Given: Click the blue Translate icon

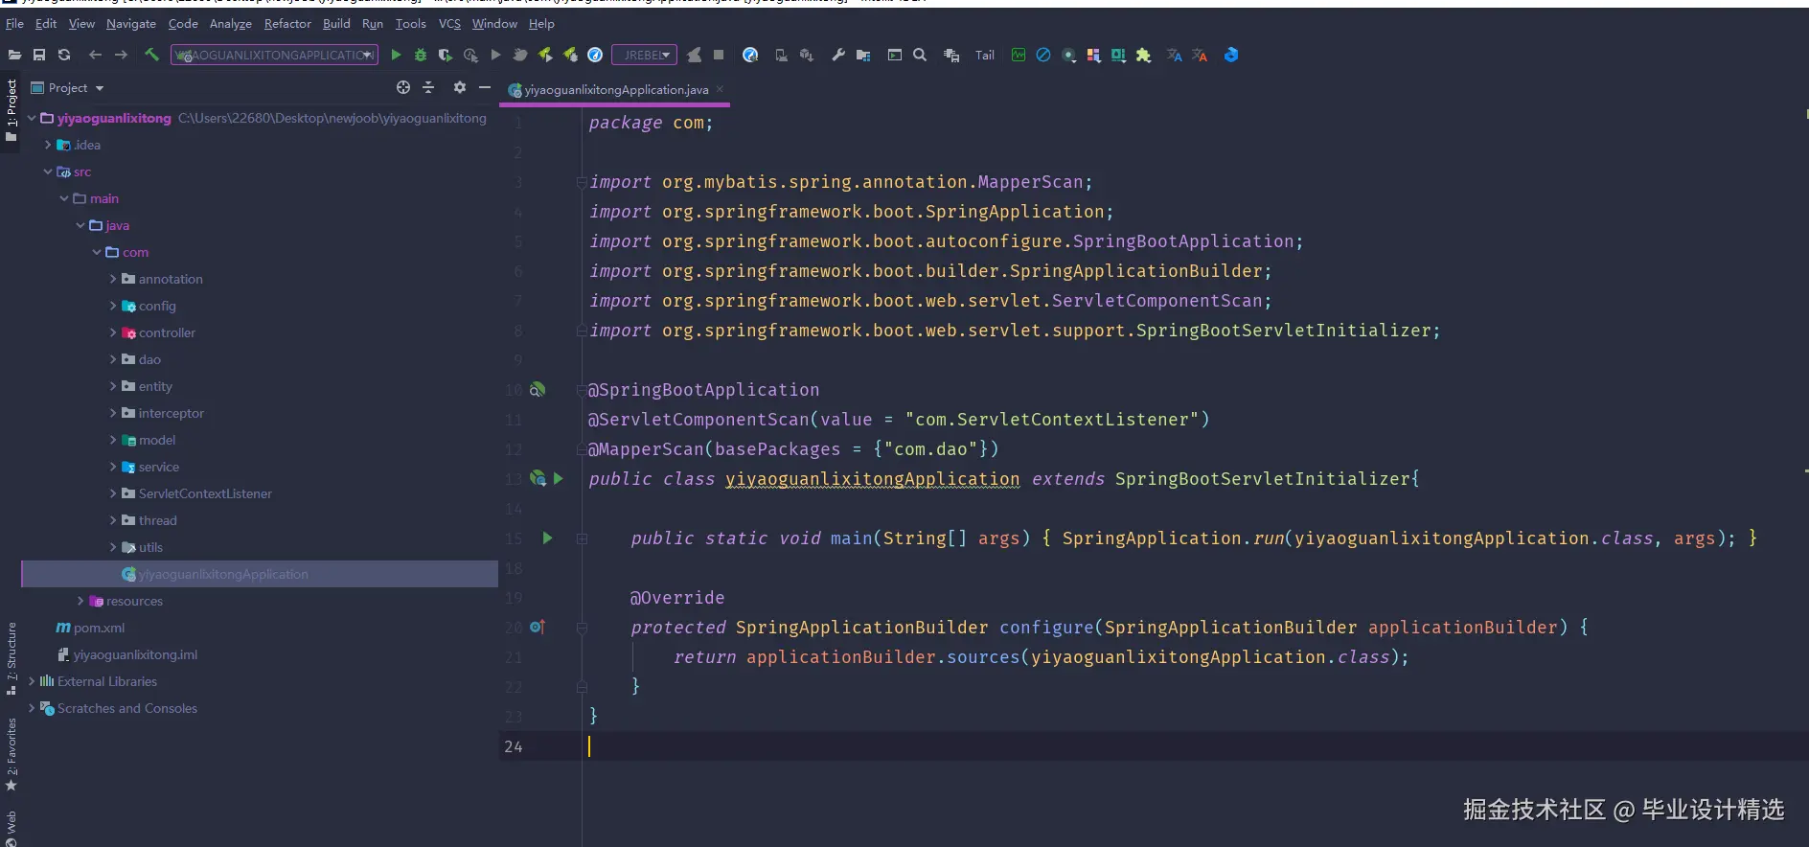Looking at the screenshot, I should click(x=1175, y=56).
